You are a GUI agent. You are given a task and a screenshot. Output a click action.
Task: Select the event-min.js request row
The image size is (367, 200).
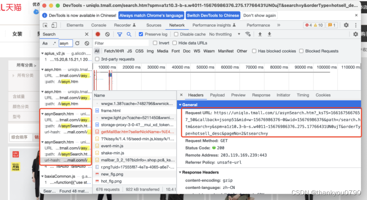134,146
